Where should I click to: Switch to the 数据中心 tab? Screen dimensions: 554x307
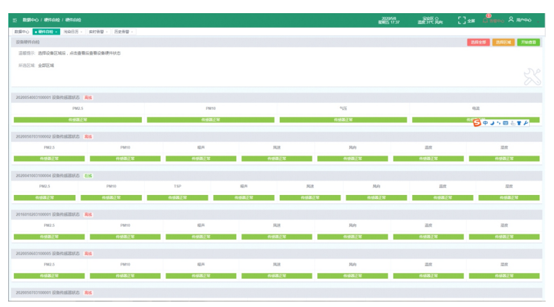(x=21, y=32)
